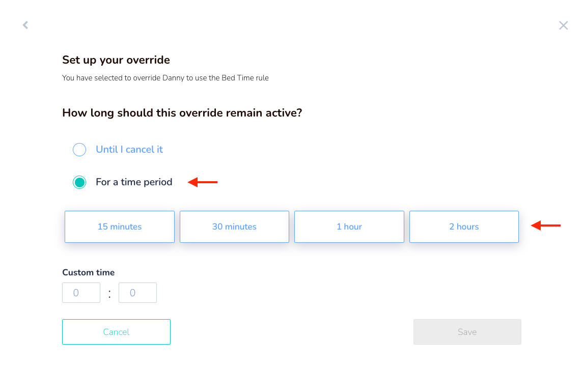Select the 'Until I cancel it' radio button
The image size is (583, 367).
(79, 150)
